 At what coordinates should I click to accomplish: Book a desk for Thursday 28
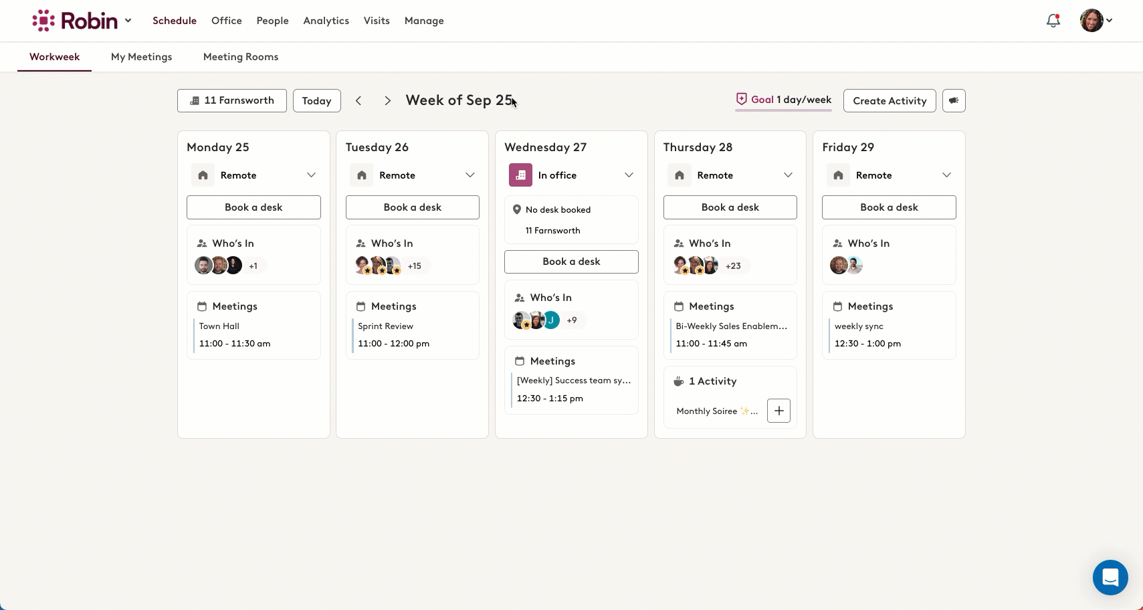pyautogui.click(x=730, y=207)
